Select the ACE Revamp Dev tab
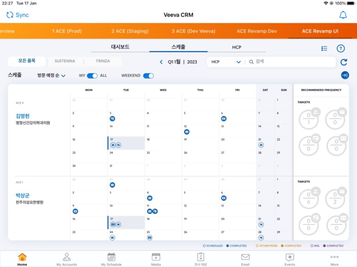 (x=257, y=31)
